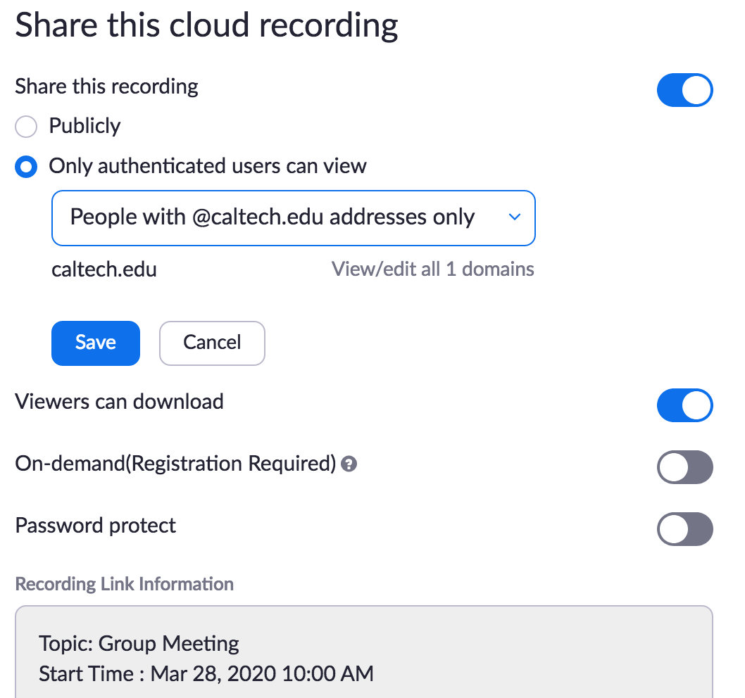
Task: Open View/edit all 1 domains link
Action: [x=432, y=269]
